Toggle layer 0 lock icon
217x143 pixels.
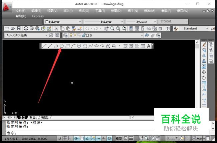(83, 35)
